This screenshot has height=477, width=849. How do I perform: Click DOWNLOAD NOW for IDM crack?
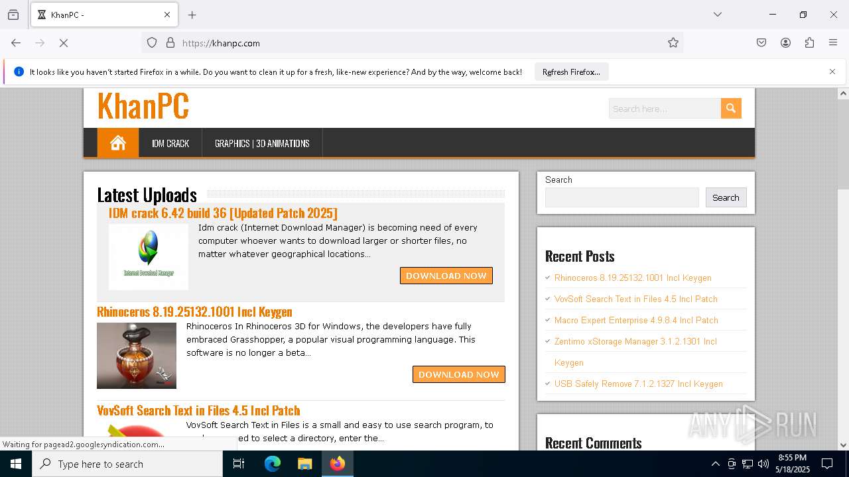pyautogui.click(x=446, y=276)
